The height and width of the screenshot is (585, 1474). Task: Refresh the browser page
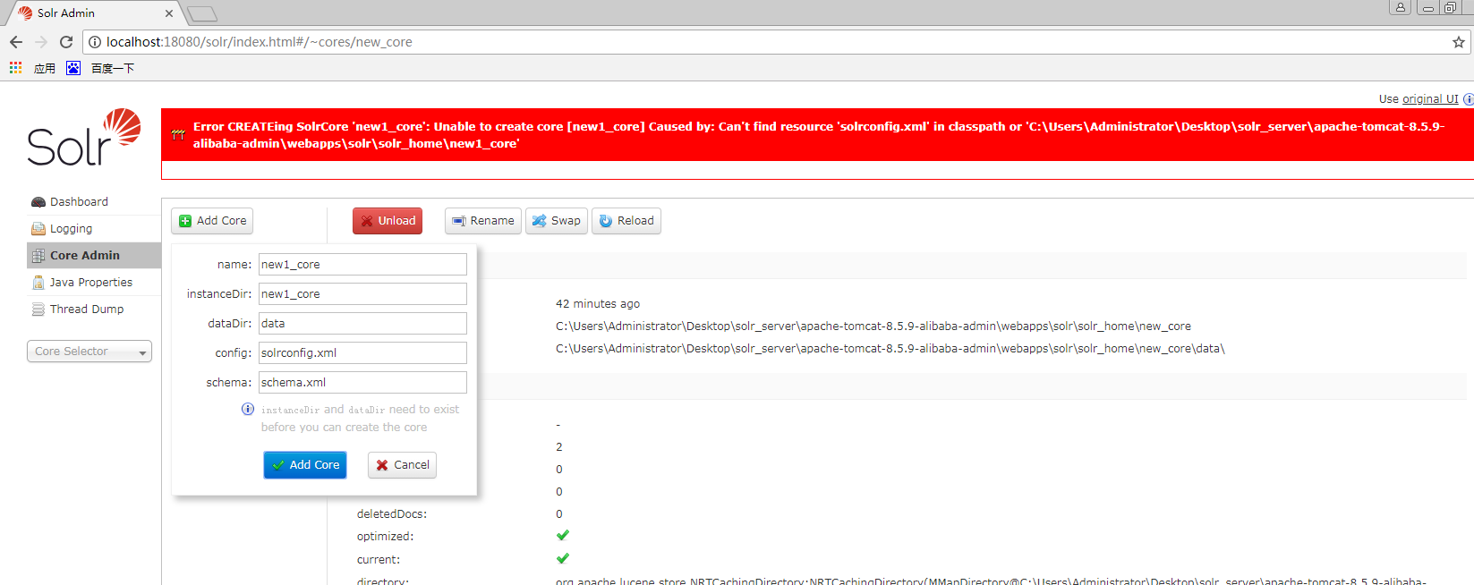click(x=66, y=42)
